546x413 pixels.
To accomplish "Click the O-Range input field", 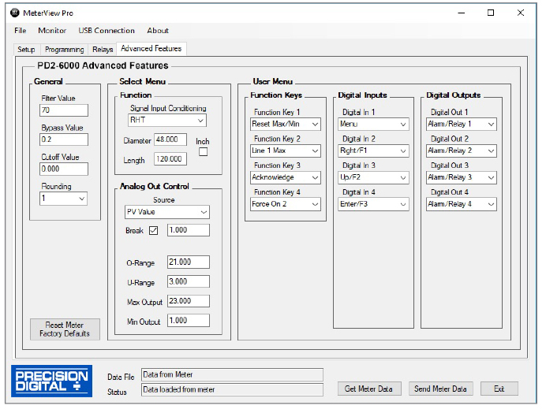I will (x=189, y=262).
